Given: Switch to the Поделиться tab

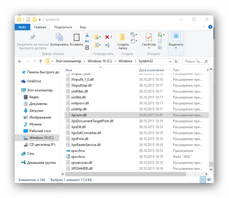Looking at the screenshot, I should [63, 27].
